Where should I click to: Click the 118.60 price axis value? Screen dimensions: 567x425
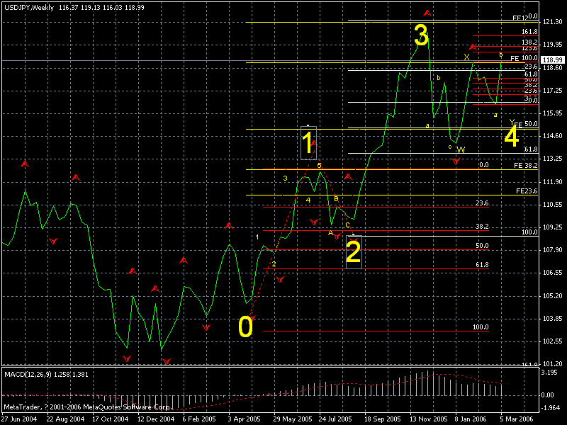pyautogui.click(x=553, y=67)
